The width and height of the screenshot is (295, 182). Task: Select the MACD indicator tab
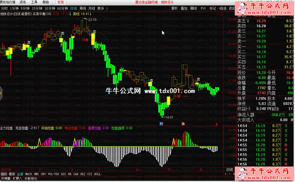pyautogui.click(x=29, y=174)
